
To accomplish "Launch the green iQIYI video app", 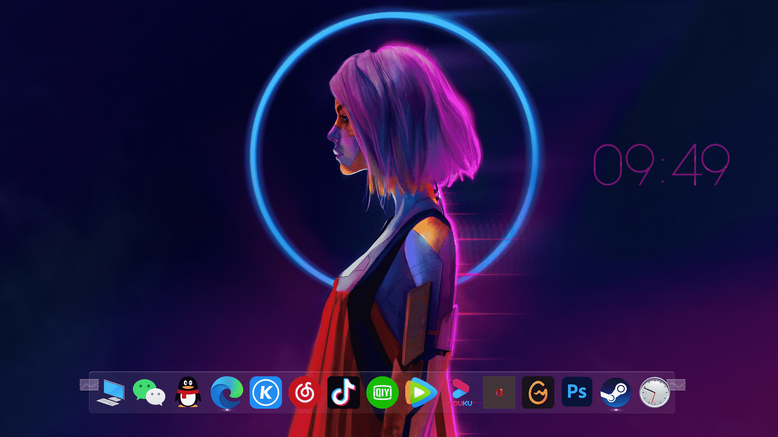I will tap(382, 392).
